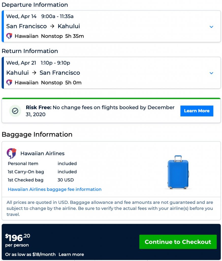The width and height of the screenshot is (222, 261).
Task: Click Hawaiian logo in the return flight card
Action: point(9,83)
